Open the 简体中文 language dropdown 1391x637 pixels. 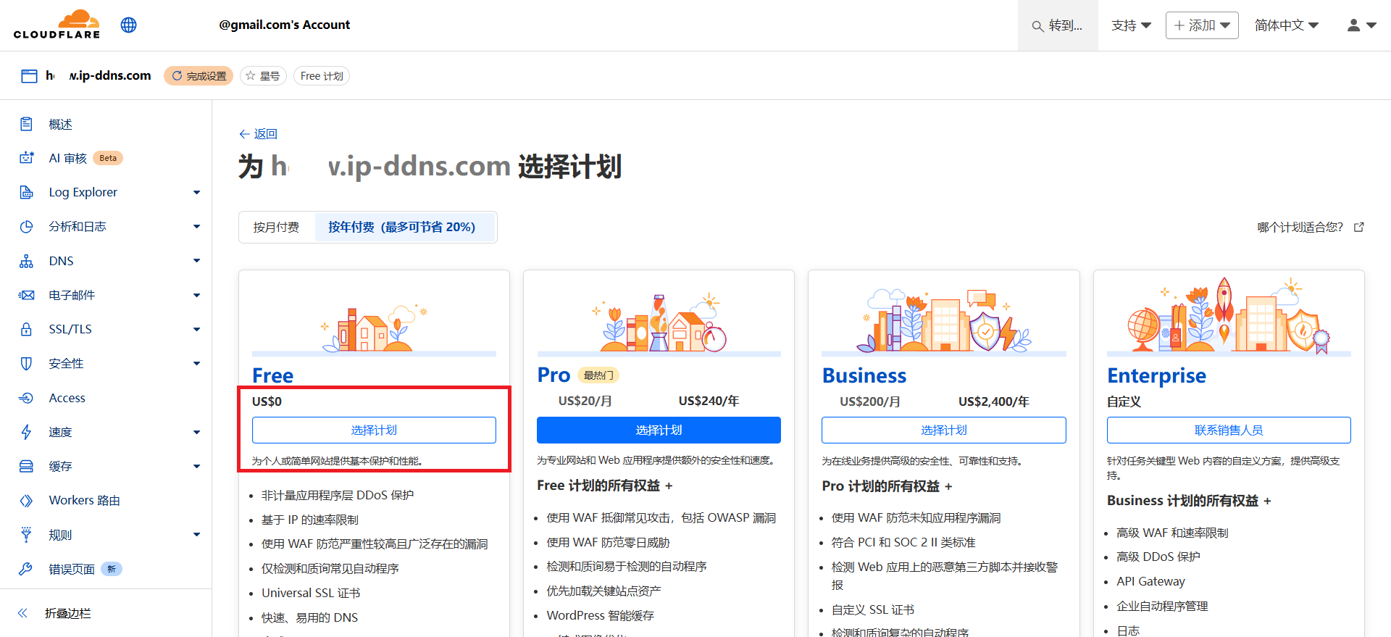pyautogui.click(x=1286, y=25)
